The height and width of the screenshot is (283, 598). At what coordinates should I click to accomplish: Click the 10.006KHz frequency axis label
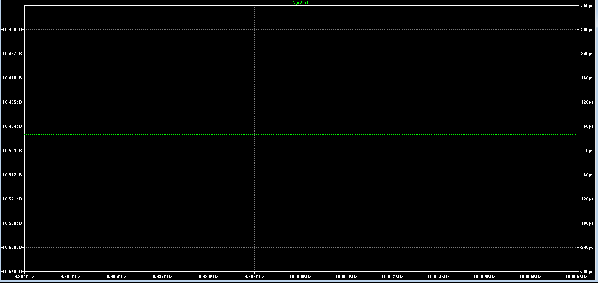pyautogui.click(x=577, y=276)
